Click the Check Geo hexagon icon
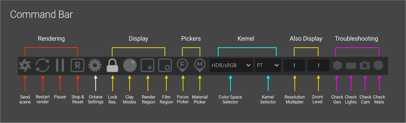 tap(337, 65)
